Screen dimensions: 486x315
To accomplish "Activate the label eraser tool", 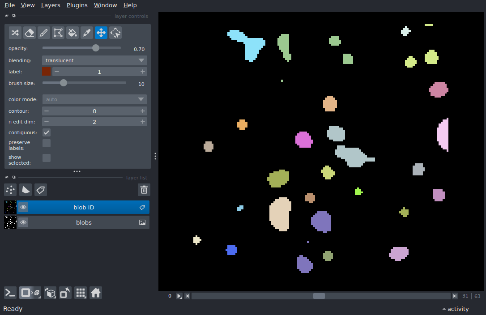I will click(x=30, y=33).
